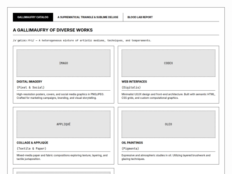
Task: Click the Minimalist UI/UX design description text
Action: pos(168,96)
